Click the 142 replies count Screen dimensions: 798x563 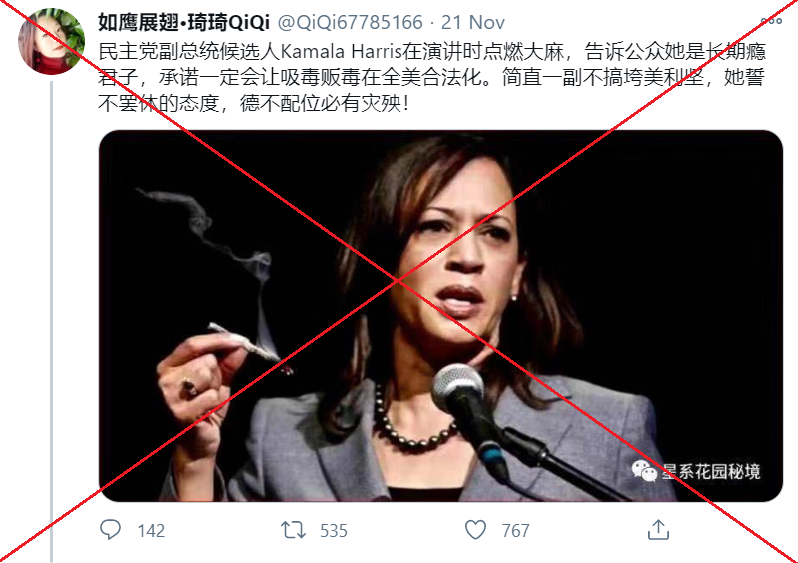tap(151, 531)
